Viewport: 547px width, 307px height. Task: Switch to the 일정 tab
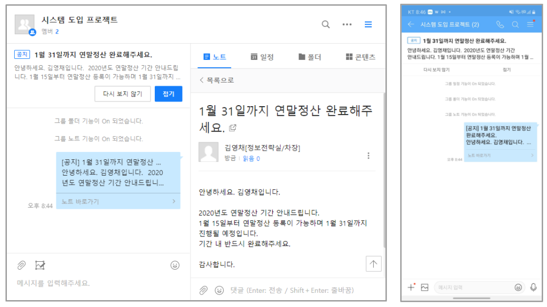262,57
